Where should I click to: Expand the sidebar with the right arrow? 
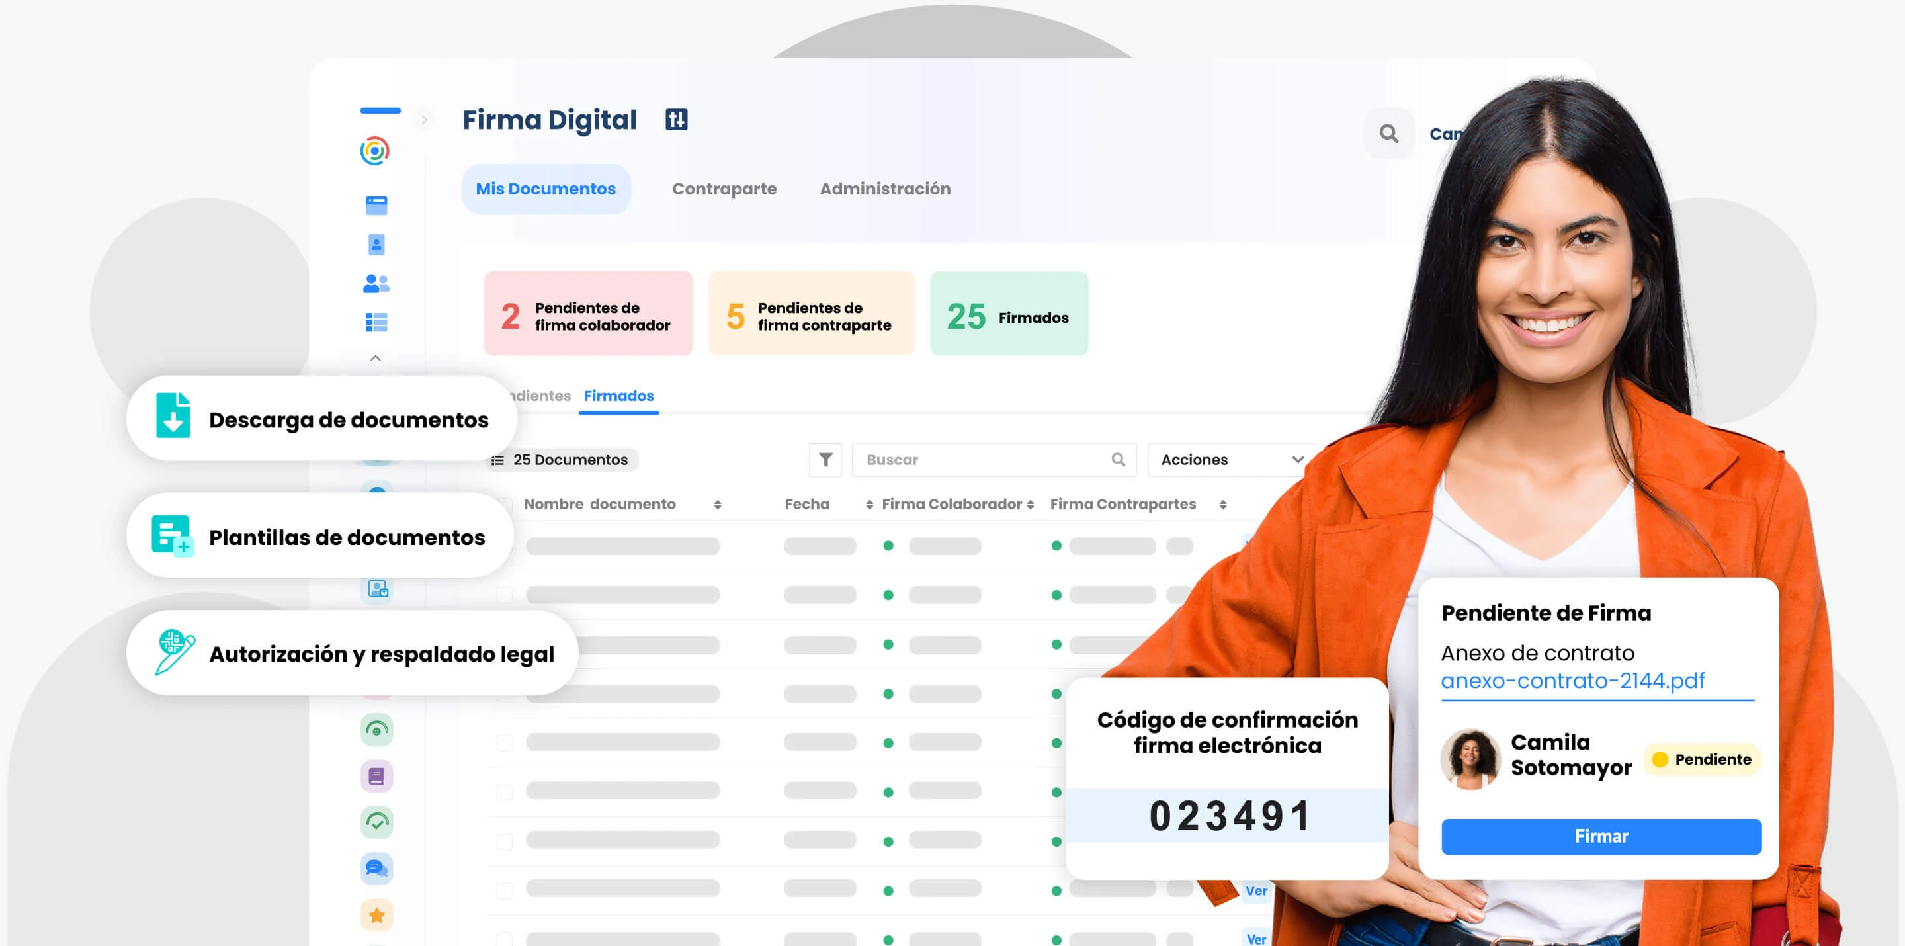coord(424,120)
